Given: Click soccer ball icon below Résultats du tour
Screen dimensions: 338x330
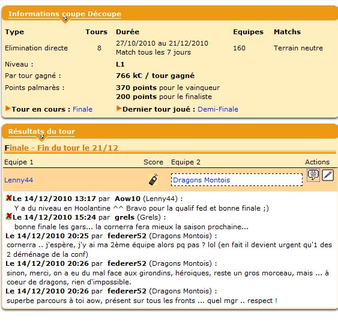Looking at the screenshot, I should 42,136.
